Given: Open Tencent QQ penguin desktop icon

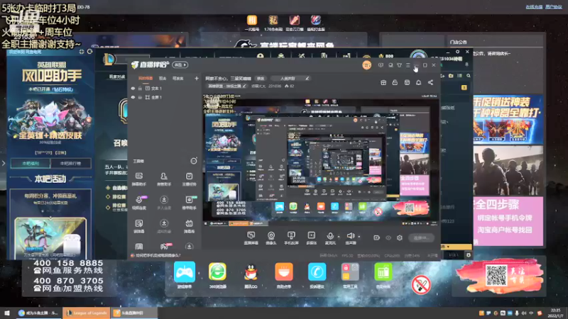Looking at the screenshot, I should (251, 275).
